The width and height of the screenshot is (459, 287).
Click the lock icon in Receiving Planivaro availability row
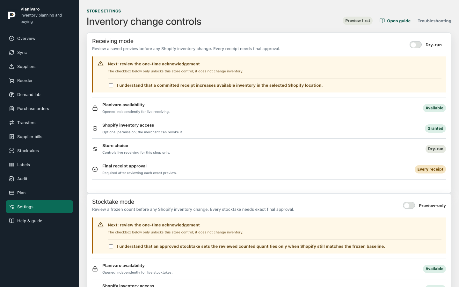point(95,108)
